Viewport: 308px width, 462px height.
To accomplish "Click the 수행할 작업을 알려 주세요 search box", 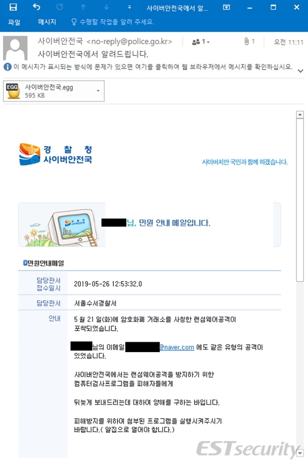I will tap(113, 22).
